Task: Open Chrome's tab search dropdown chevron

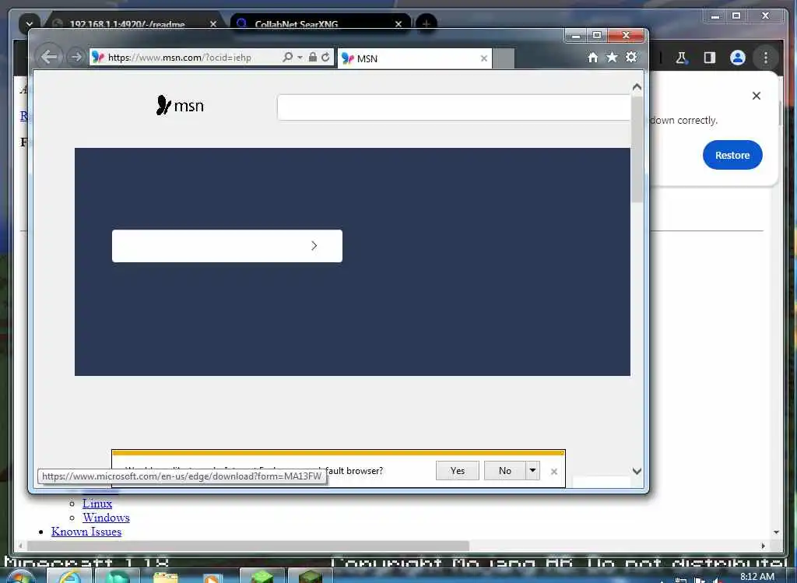Action: point(30,23)
